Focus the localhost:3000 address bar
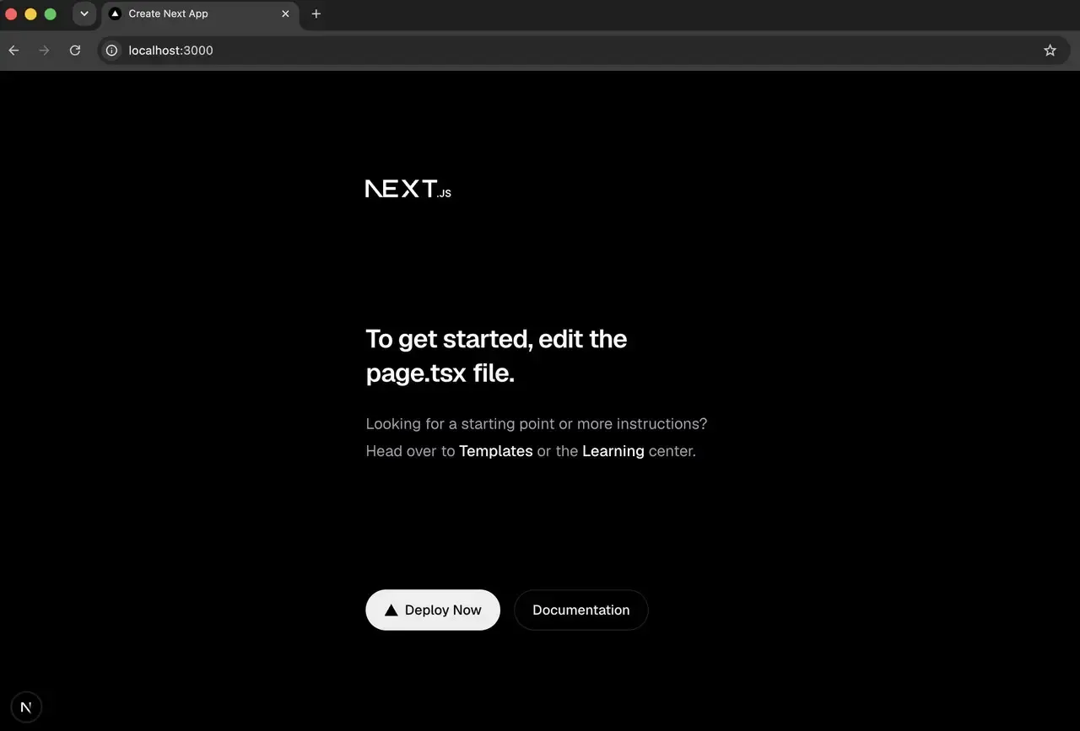The image size is (1080, 731). coord(582,51)
